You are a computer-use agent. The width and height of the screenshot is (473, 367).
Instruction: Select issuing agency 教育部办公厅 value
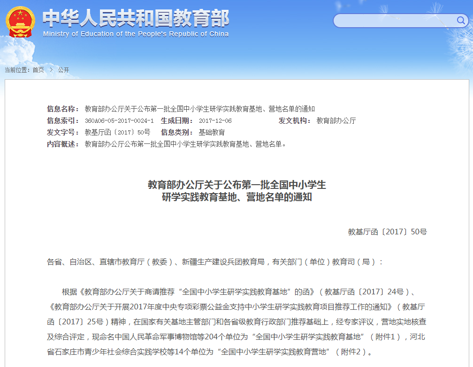336,121
